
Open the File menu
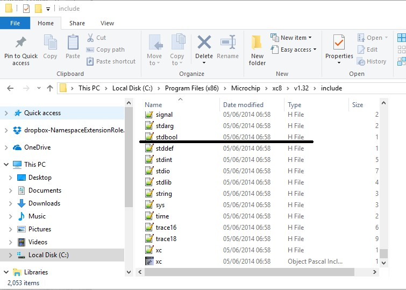coord(15,23)
